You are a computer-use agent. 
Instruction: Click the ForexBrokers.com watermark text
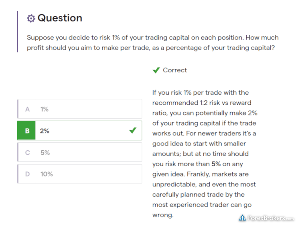[271, 218]
